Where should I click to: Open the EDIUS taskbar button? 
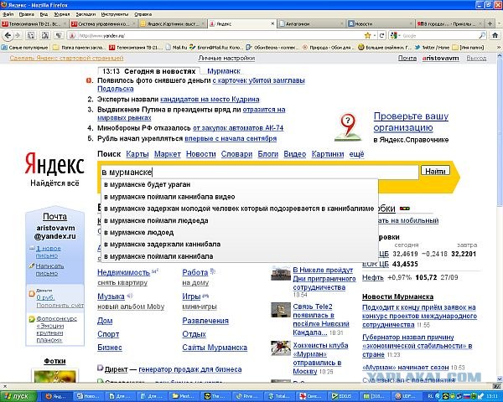[342, 396]
